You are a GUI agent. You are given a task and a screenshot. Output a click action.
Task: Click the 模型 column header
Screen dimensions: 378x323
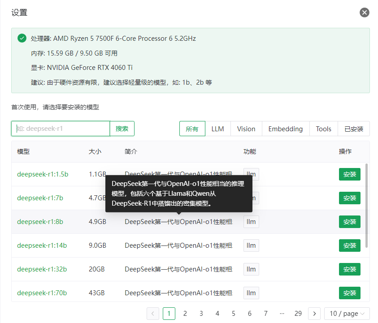point(23,151)
